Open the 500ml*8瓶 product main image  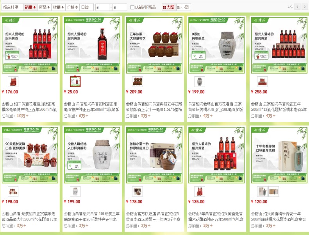(x=30, y=45)
